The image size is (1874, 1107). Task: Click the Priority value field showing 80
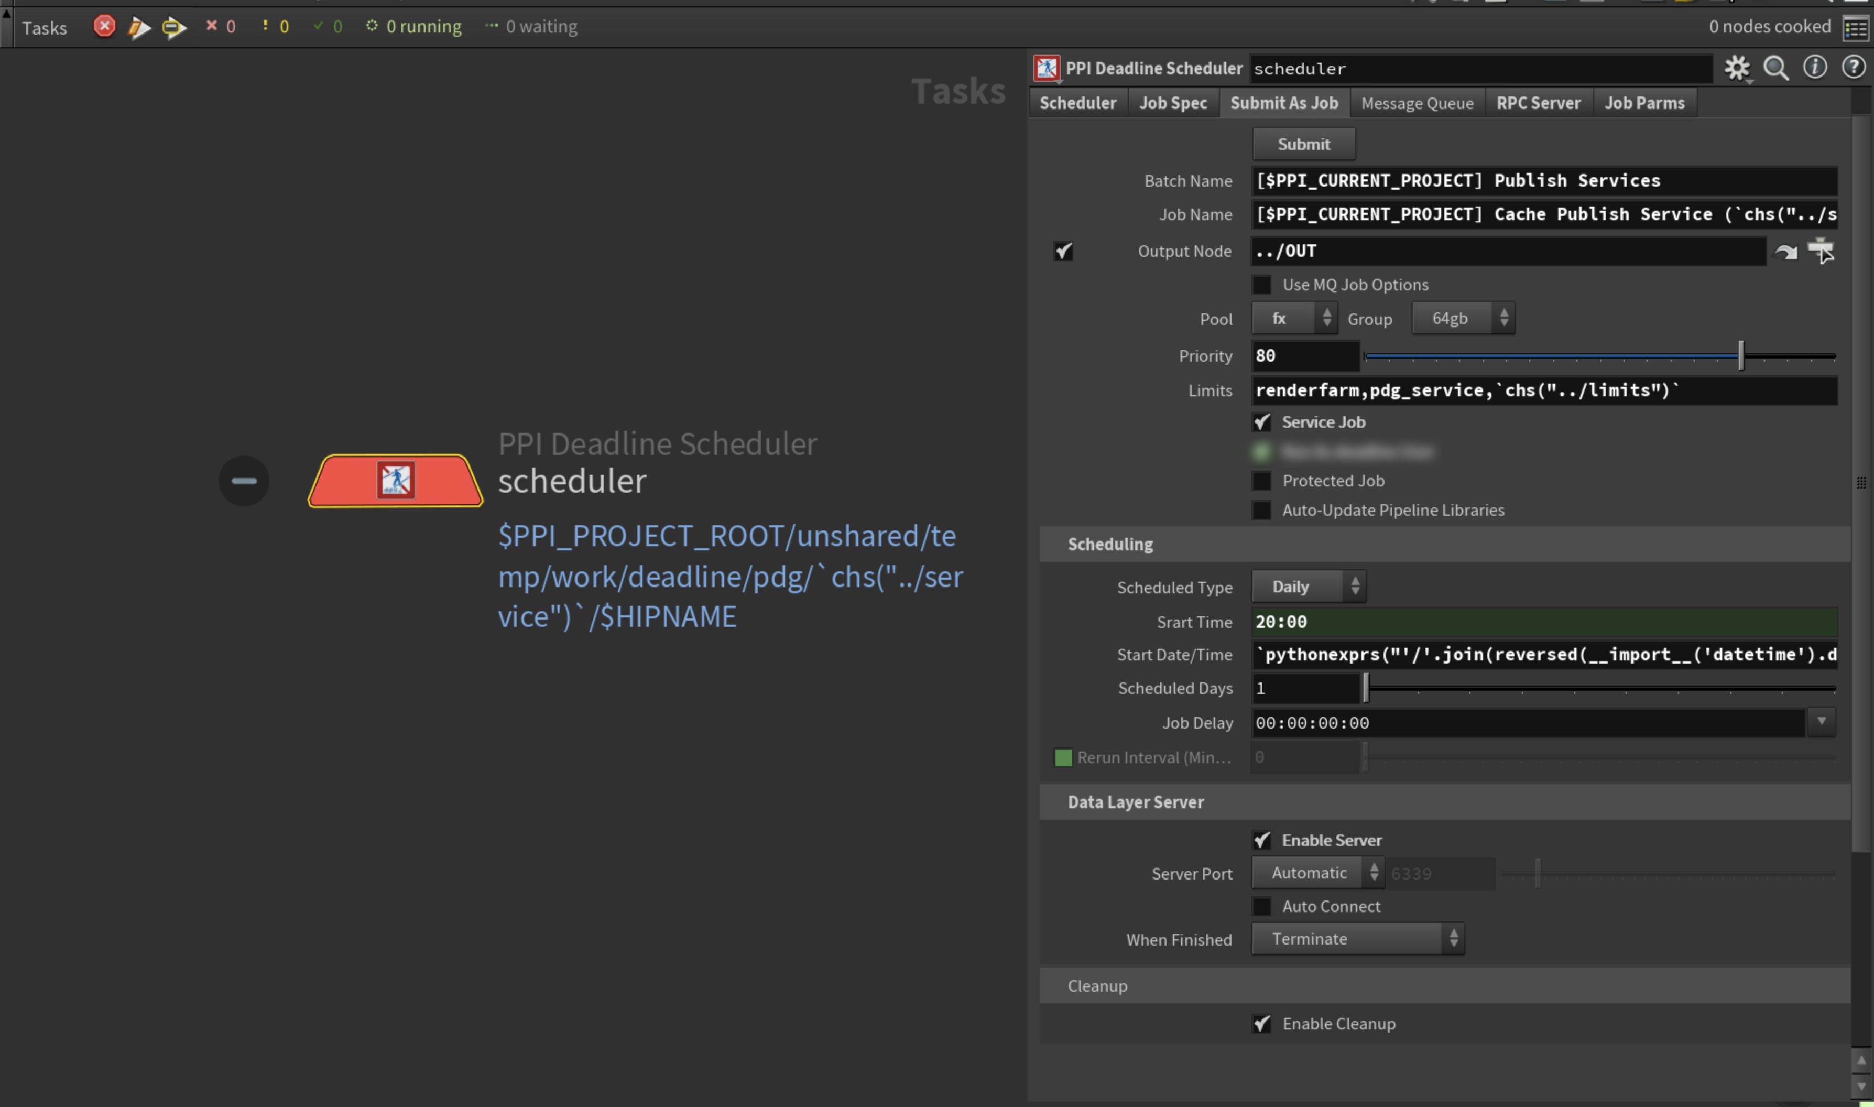[1305, 356]
